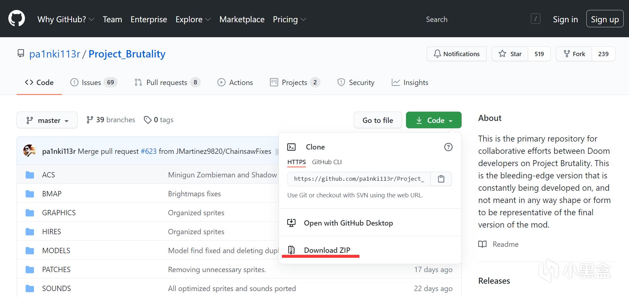This screenshot has height=297, width=629.
Task: Copy the clone URL with clipboard icon
Action: point(441,179)
